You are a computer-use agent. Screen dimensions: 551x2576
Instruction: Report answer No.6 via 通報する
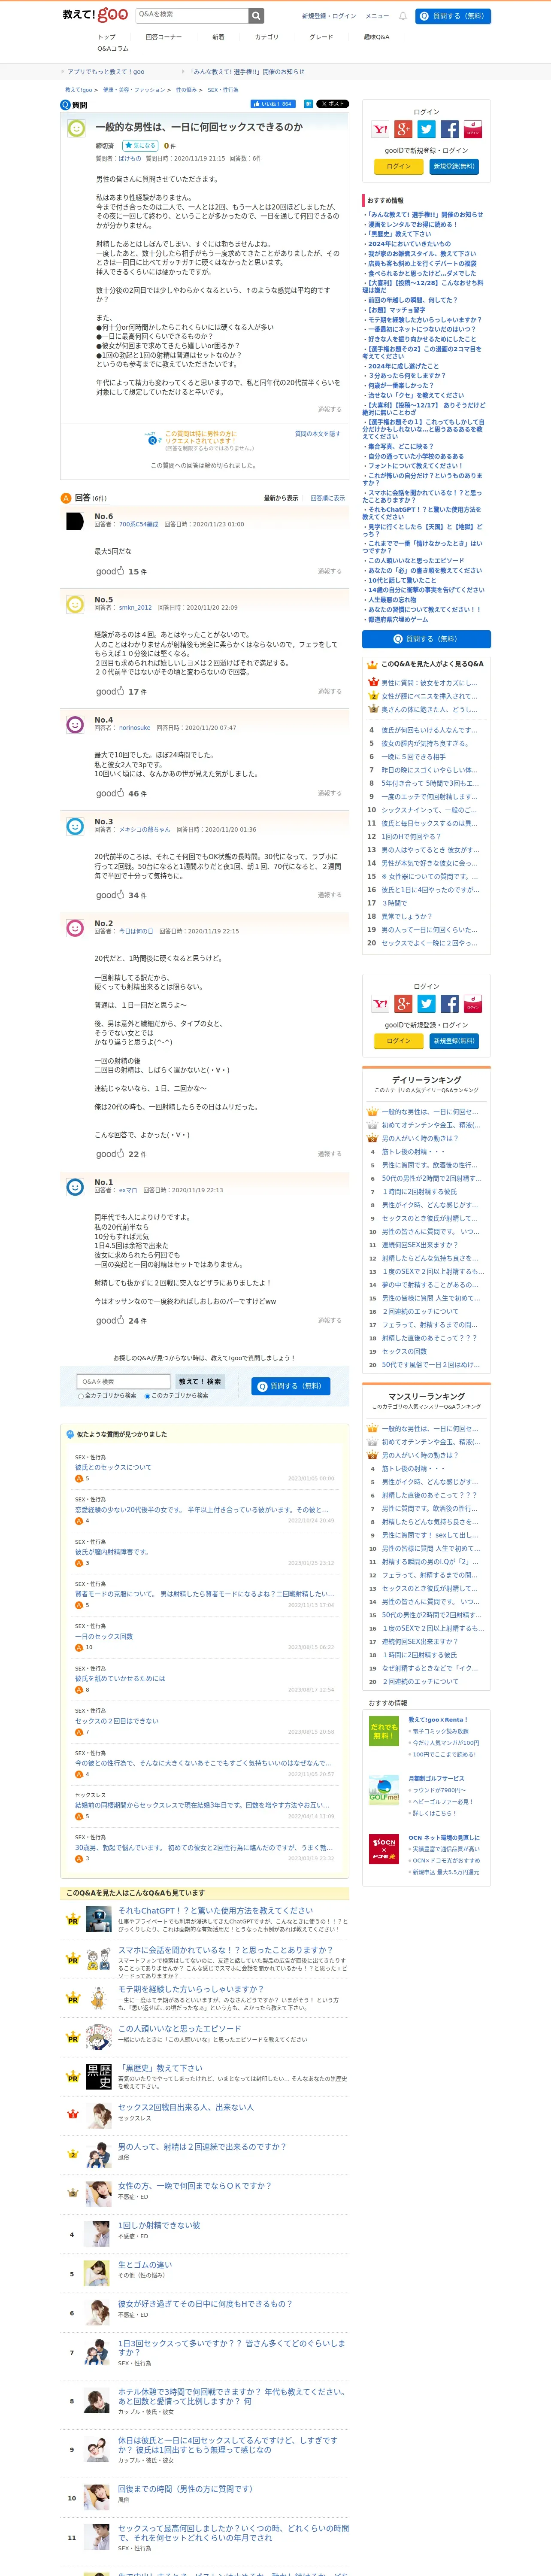pos(329,571)
